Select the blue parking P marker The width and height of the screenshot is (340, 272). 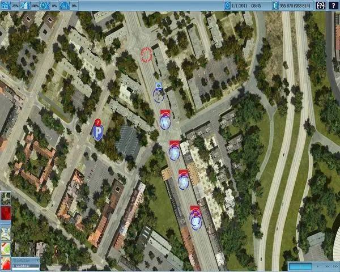pos(97,133)
